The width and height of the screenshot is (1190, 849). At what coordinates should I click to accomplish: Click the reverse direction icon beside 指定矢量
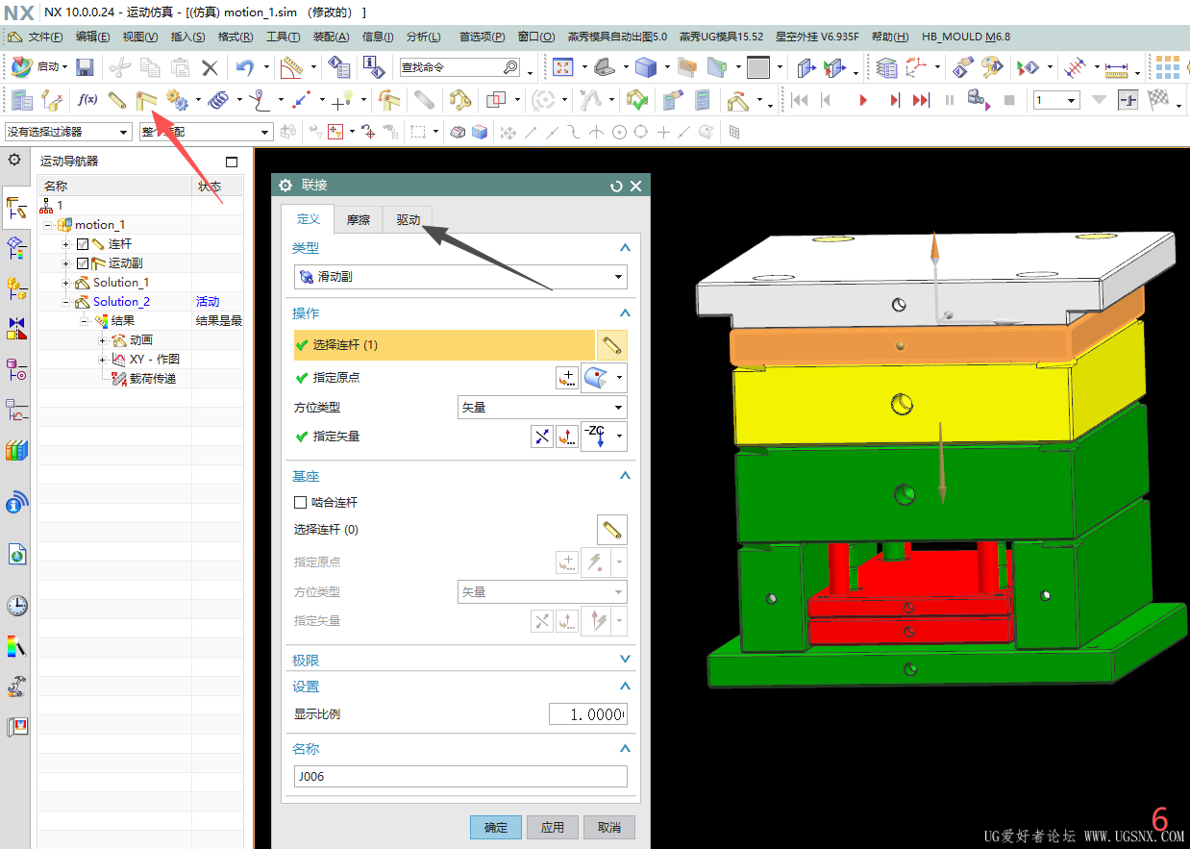tap(542, 437)
